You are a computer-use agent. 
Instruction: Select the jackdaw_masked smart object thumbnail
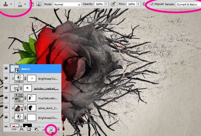click(x=15, y=88)
